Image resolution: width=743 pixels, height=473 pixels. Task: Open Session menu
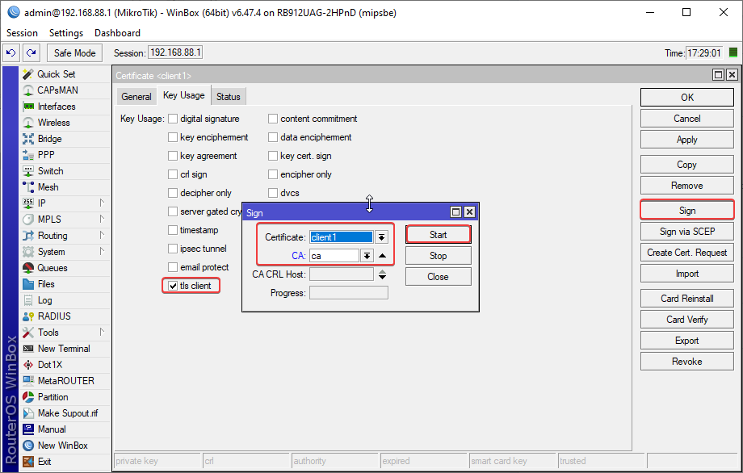(x=22, y=33)
